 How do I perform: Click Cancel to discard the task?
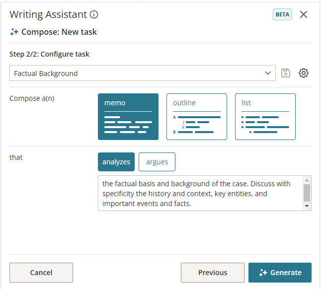click(x=41, y=273)
